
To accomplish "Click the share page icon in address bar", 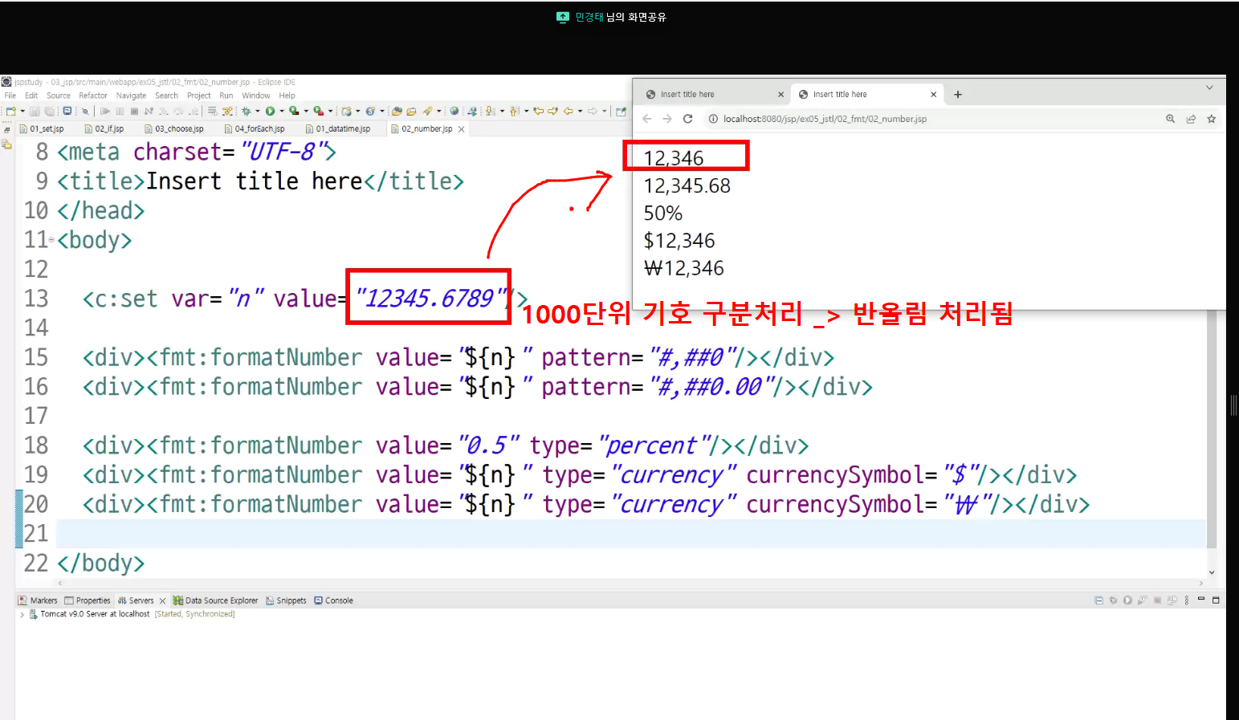I will point(1191,119).
